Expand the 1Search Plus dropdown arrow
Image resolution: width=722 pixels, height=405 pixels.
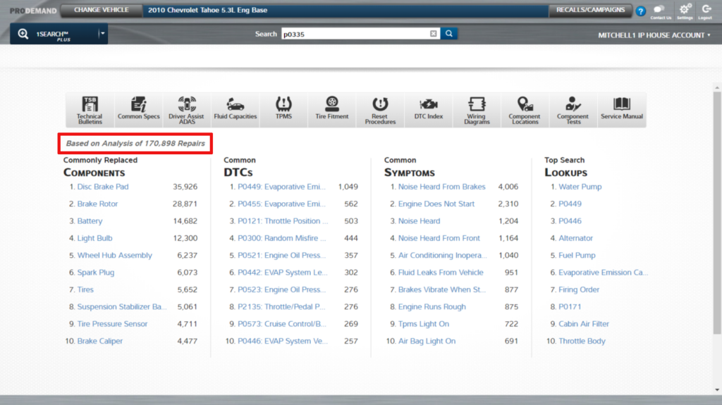102,34
